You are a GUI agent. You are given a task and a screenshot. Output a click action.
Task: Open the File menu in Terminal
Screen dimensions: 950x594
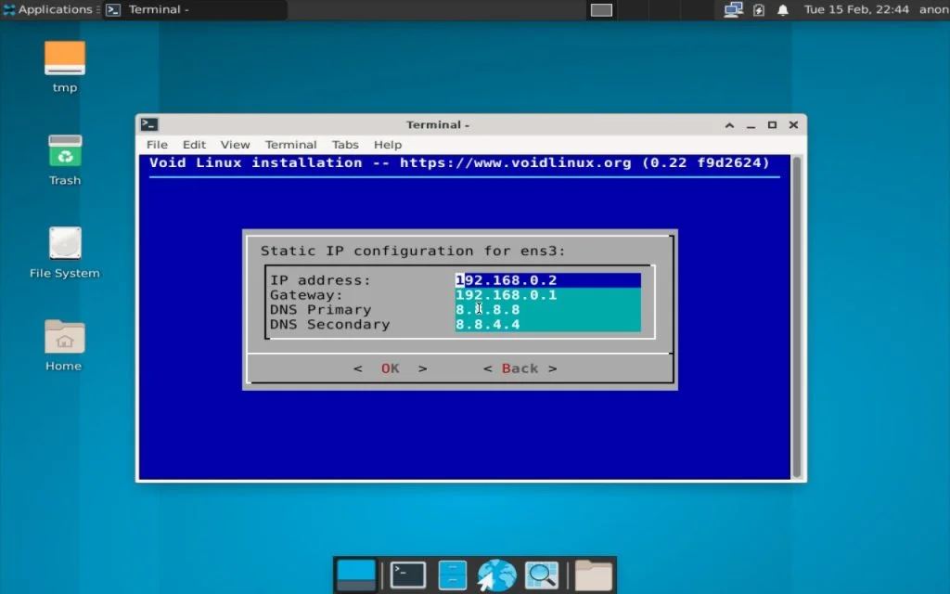coord(156,144)
